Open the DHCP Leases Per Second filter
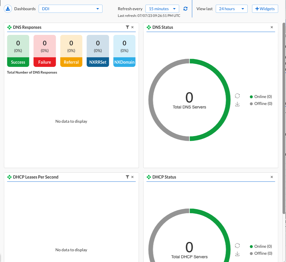 pos(127,177)
